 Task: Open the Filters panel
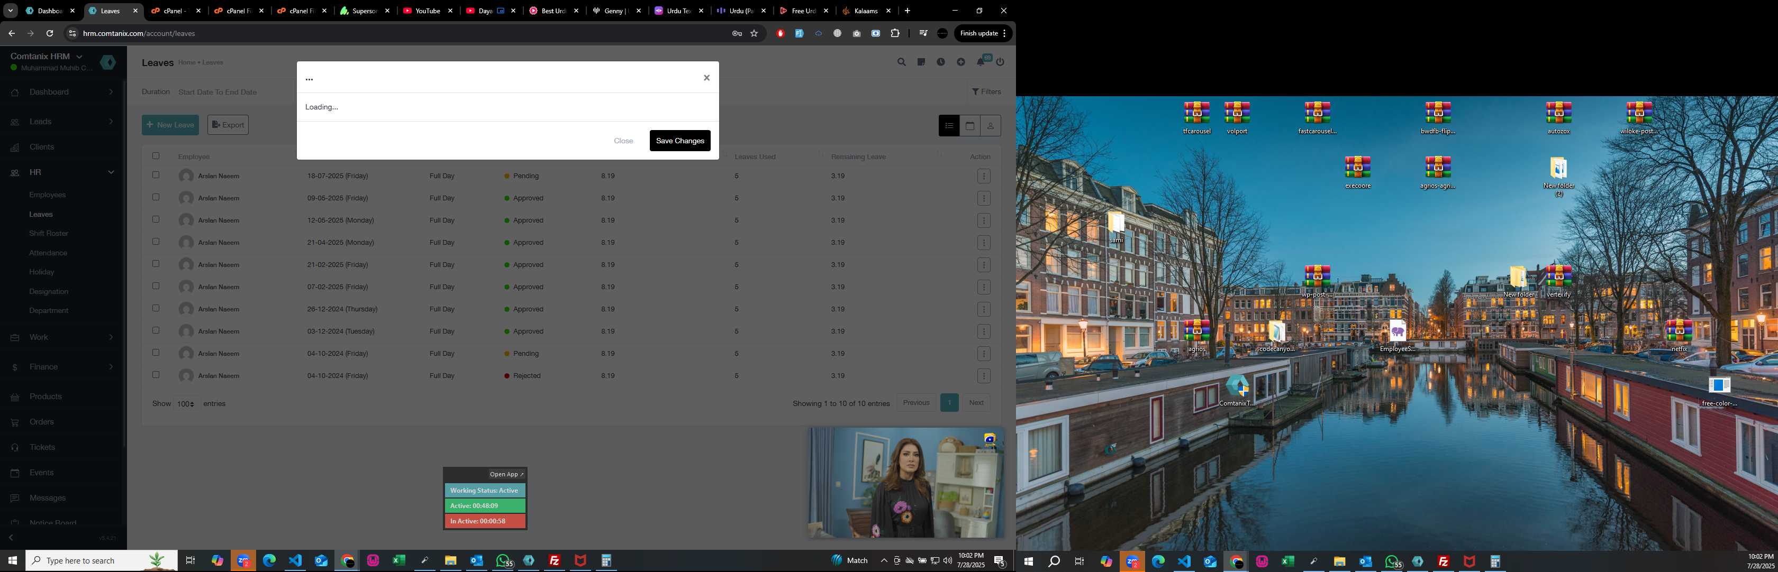click(x=986, y=91)
